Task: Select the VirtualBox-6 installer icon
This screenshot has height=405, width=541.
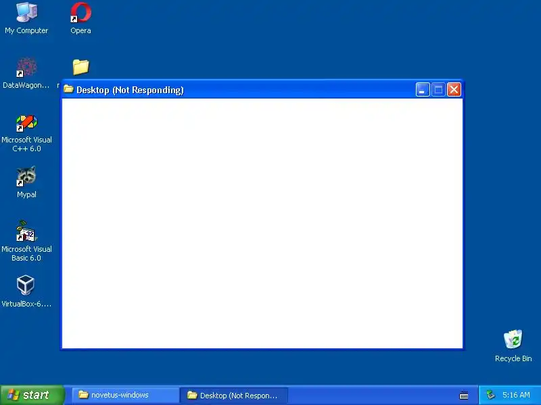Action: [x=26, y=291]
